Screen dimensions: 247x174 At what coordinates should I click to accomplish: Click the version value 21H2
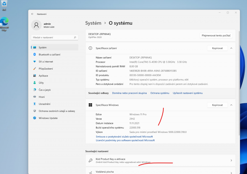(x=132, y=119)
